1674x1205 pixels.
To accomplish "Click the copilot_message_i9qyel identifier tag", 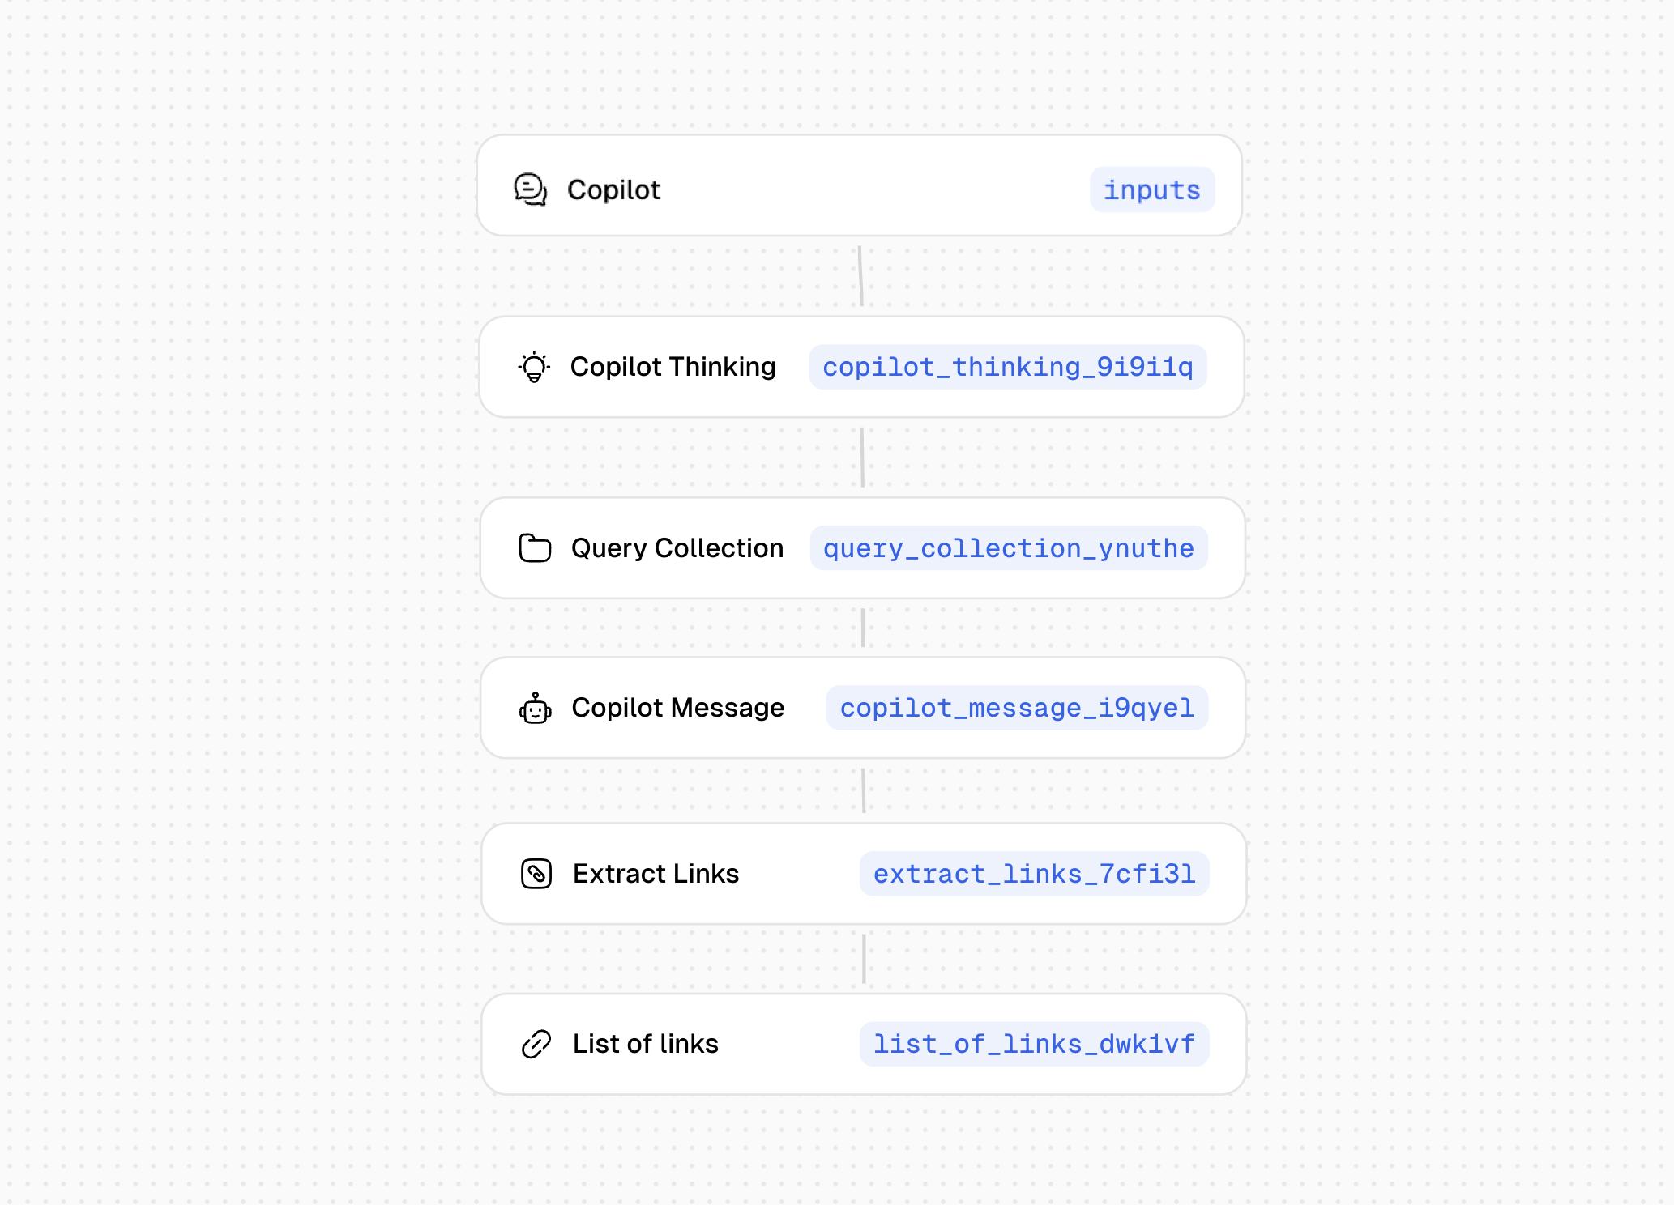I will point(1017,708).
